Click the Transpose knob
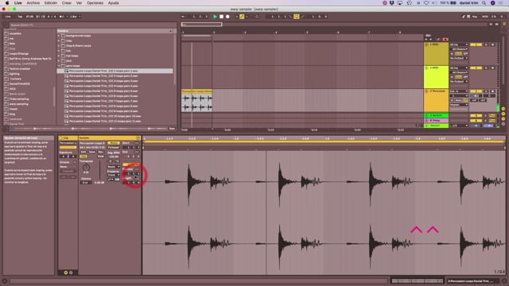Image resolution: width=509 pixels, height=286 pixels. 86,168
